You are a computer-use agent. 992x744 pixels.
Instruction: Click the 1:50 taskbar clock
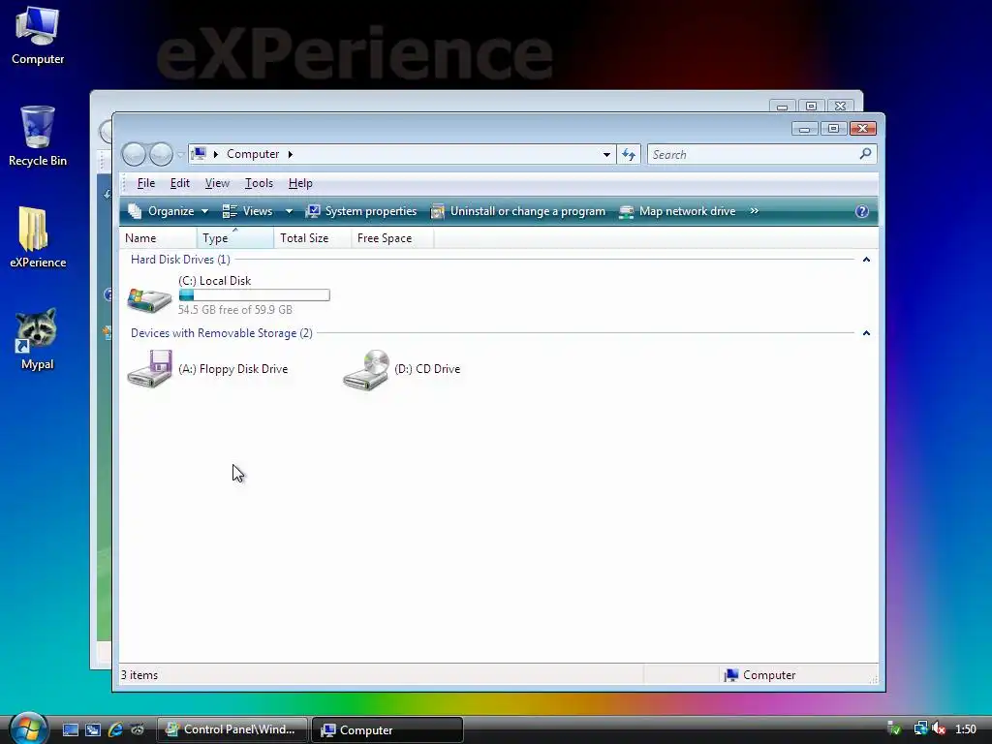966,729
